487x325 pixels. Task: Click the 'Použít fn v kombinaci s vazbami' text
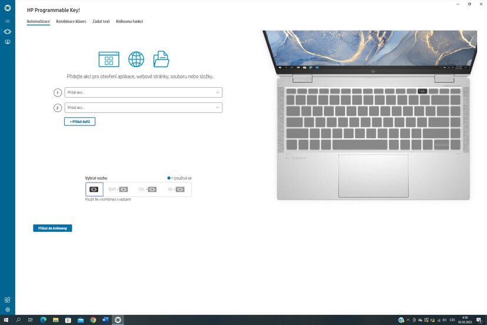click(x=108, y=200)
